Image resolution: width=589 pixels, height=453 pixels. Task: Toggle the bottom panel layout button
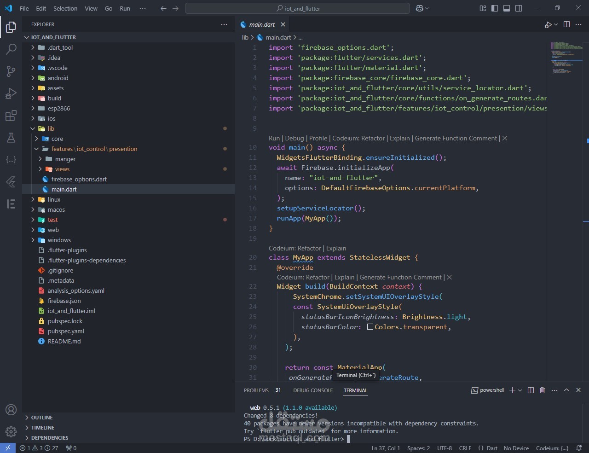(507, 8)
